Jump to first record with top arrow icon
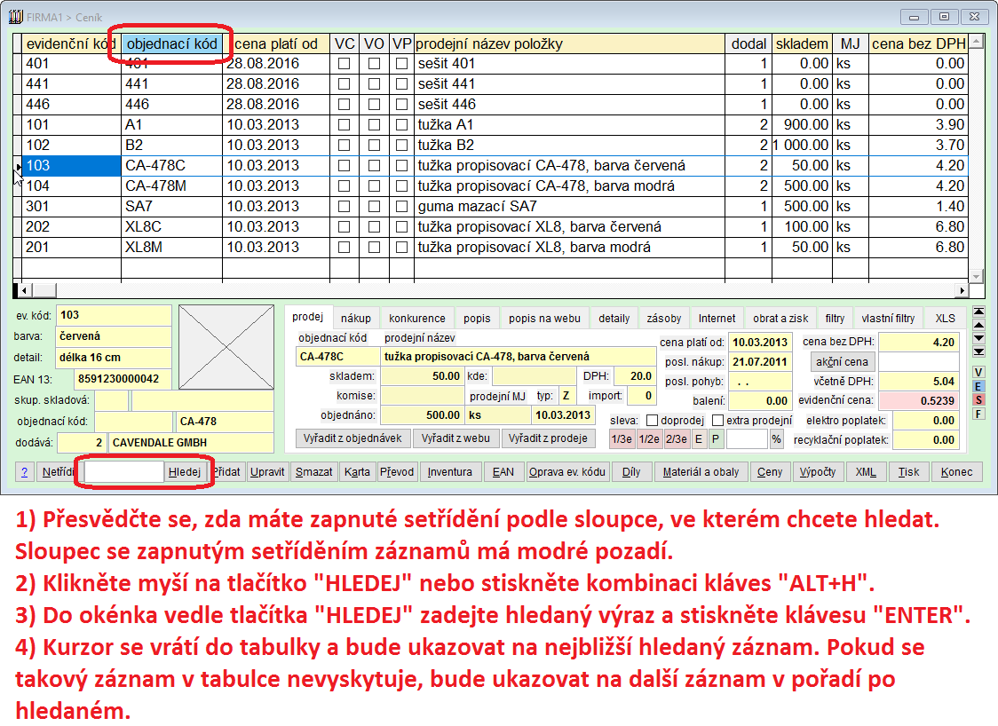This screenshot has height=726, width=998. (978, 312)
